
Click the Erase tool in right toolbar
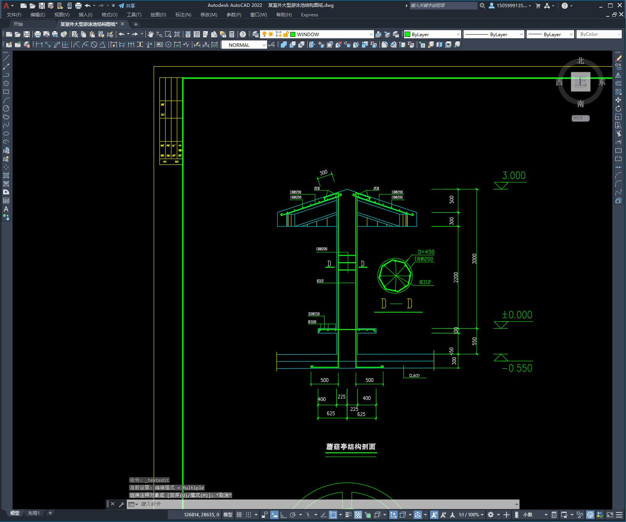(x=618, y=58)
